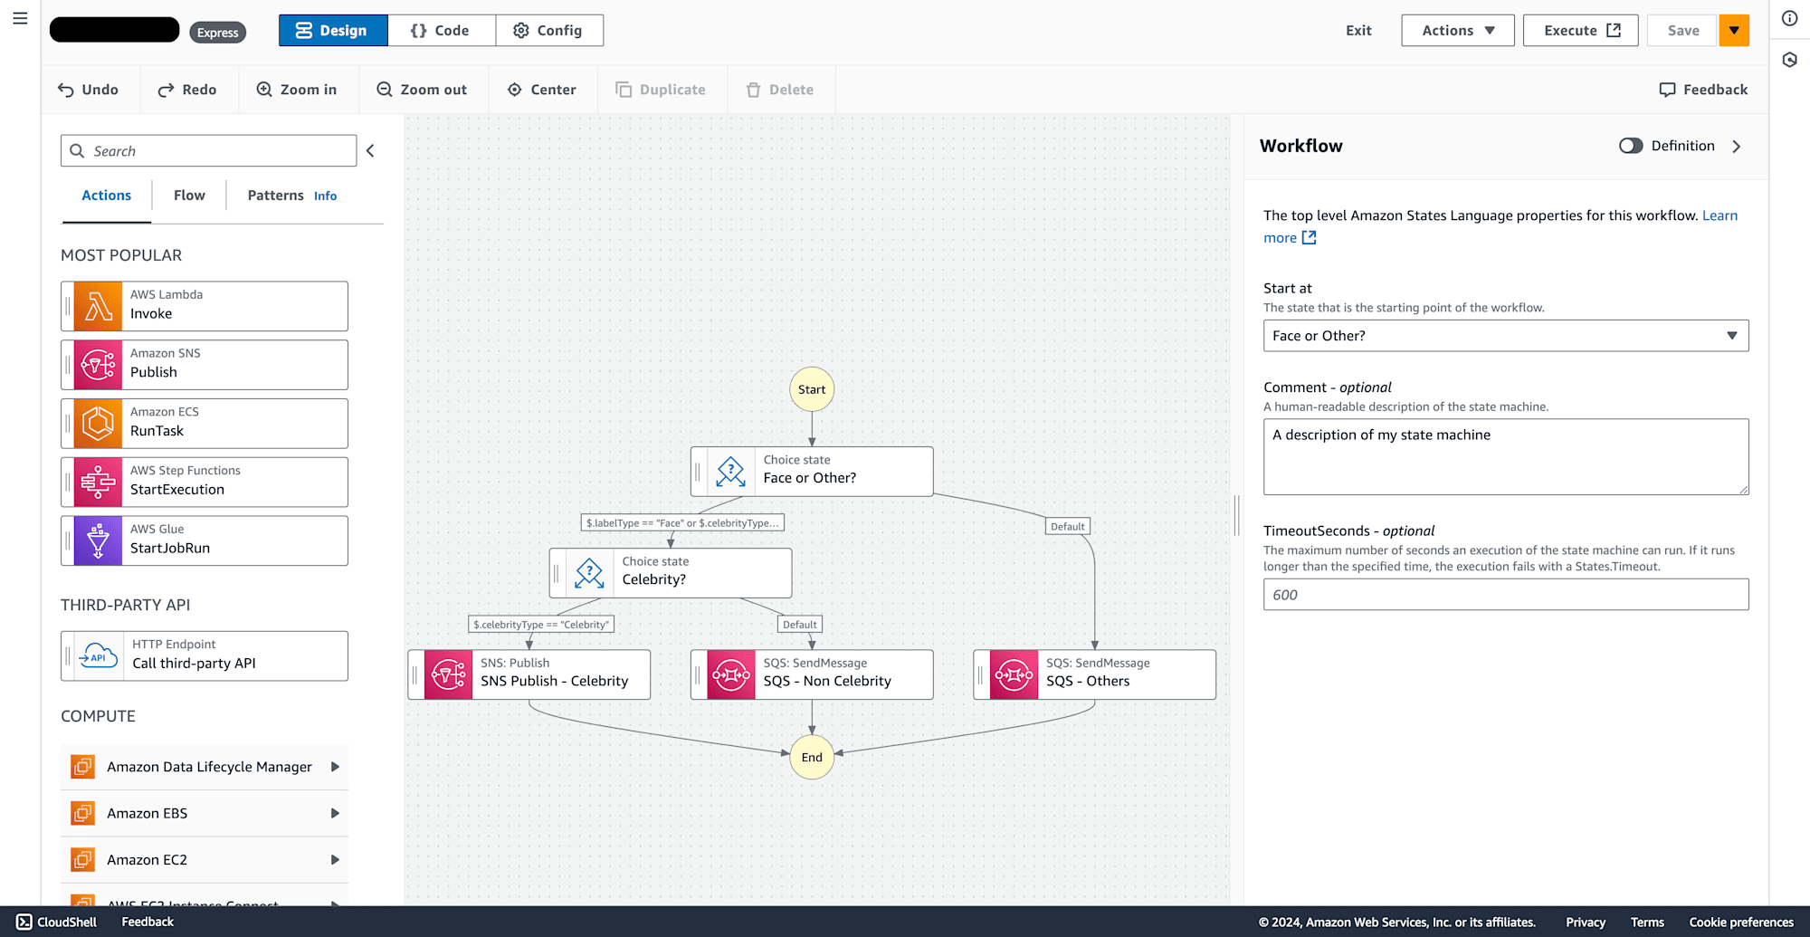Toggle the Definition switch
Image resolution: width=1810 pixels, height=937 pixels.
coord(1631,146)
